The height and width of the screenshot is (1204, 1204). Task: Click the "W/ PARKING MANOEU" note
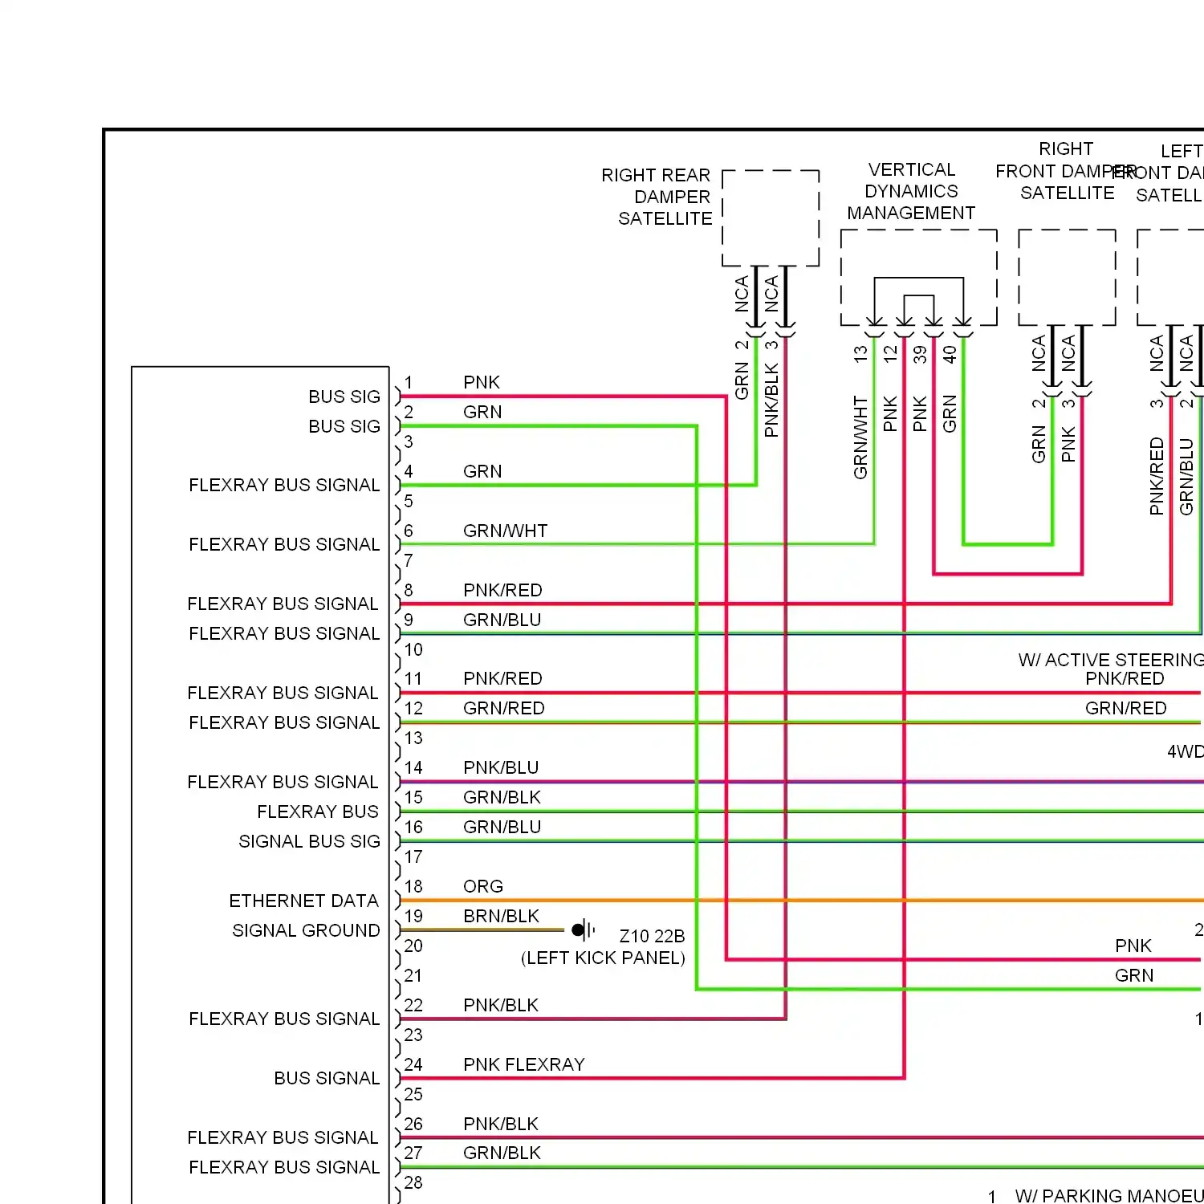coord(1109,1196)
